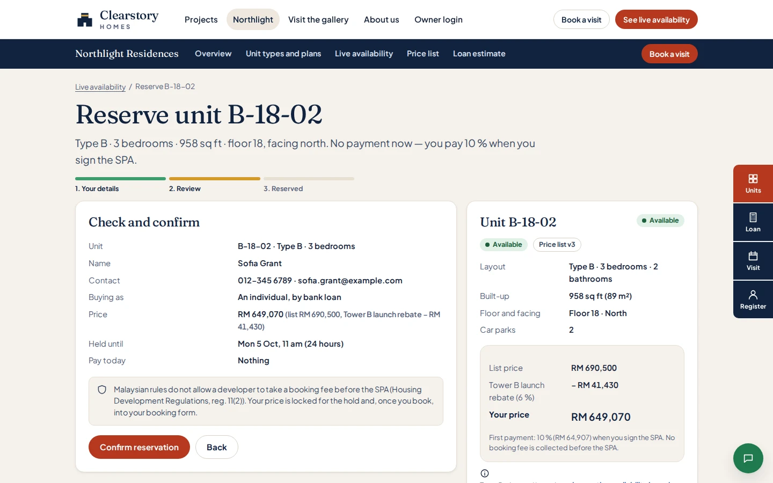The image size is (773, 483).
Task: Open Live availability tab in subnav
Action: click(x=364, y=54)
